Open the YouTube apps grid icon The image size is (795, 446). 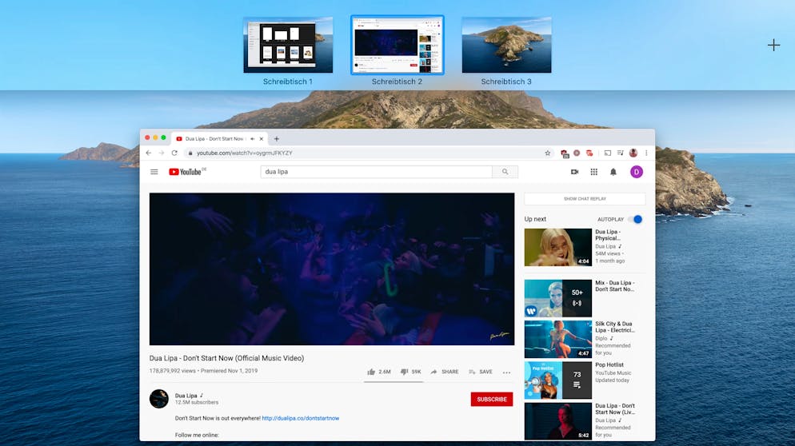[593, 172]
